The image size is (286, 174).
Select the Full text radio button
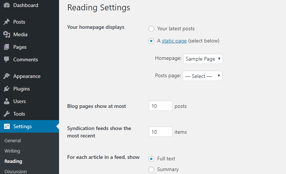click(x=151, y=159)
